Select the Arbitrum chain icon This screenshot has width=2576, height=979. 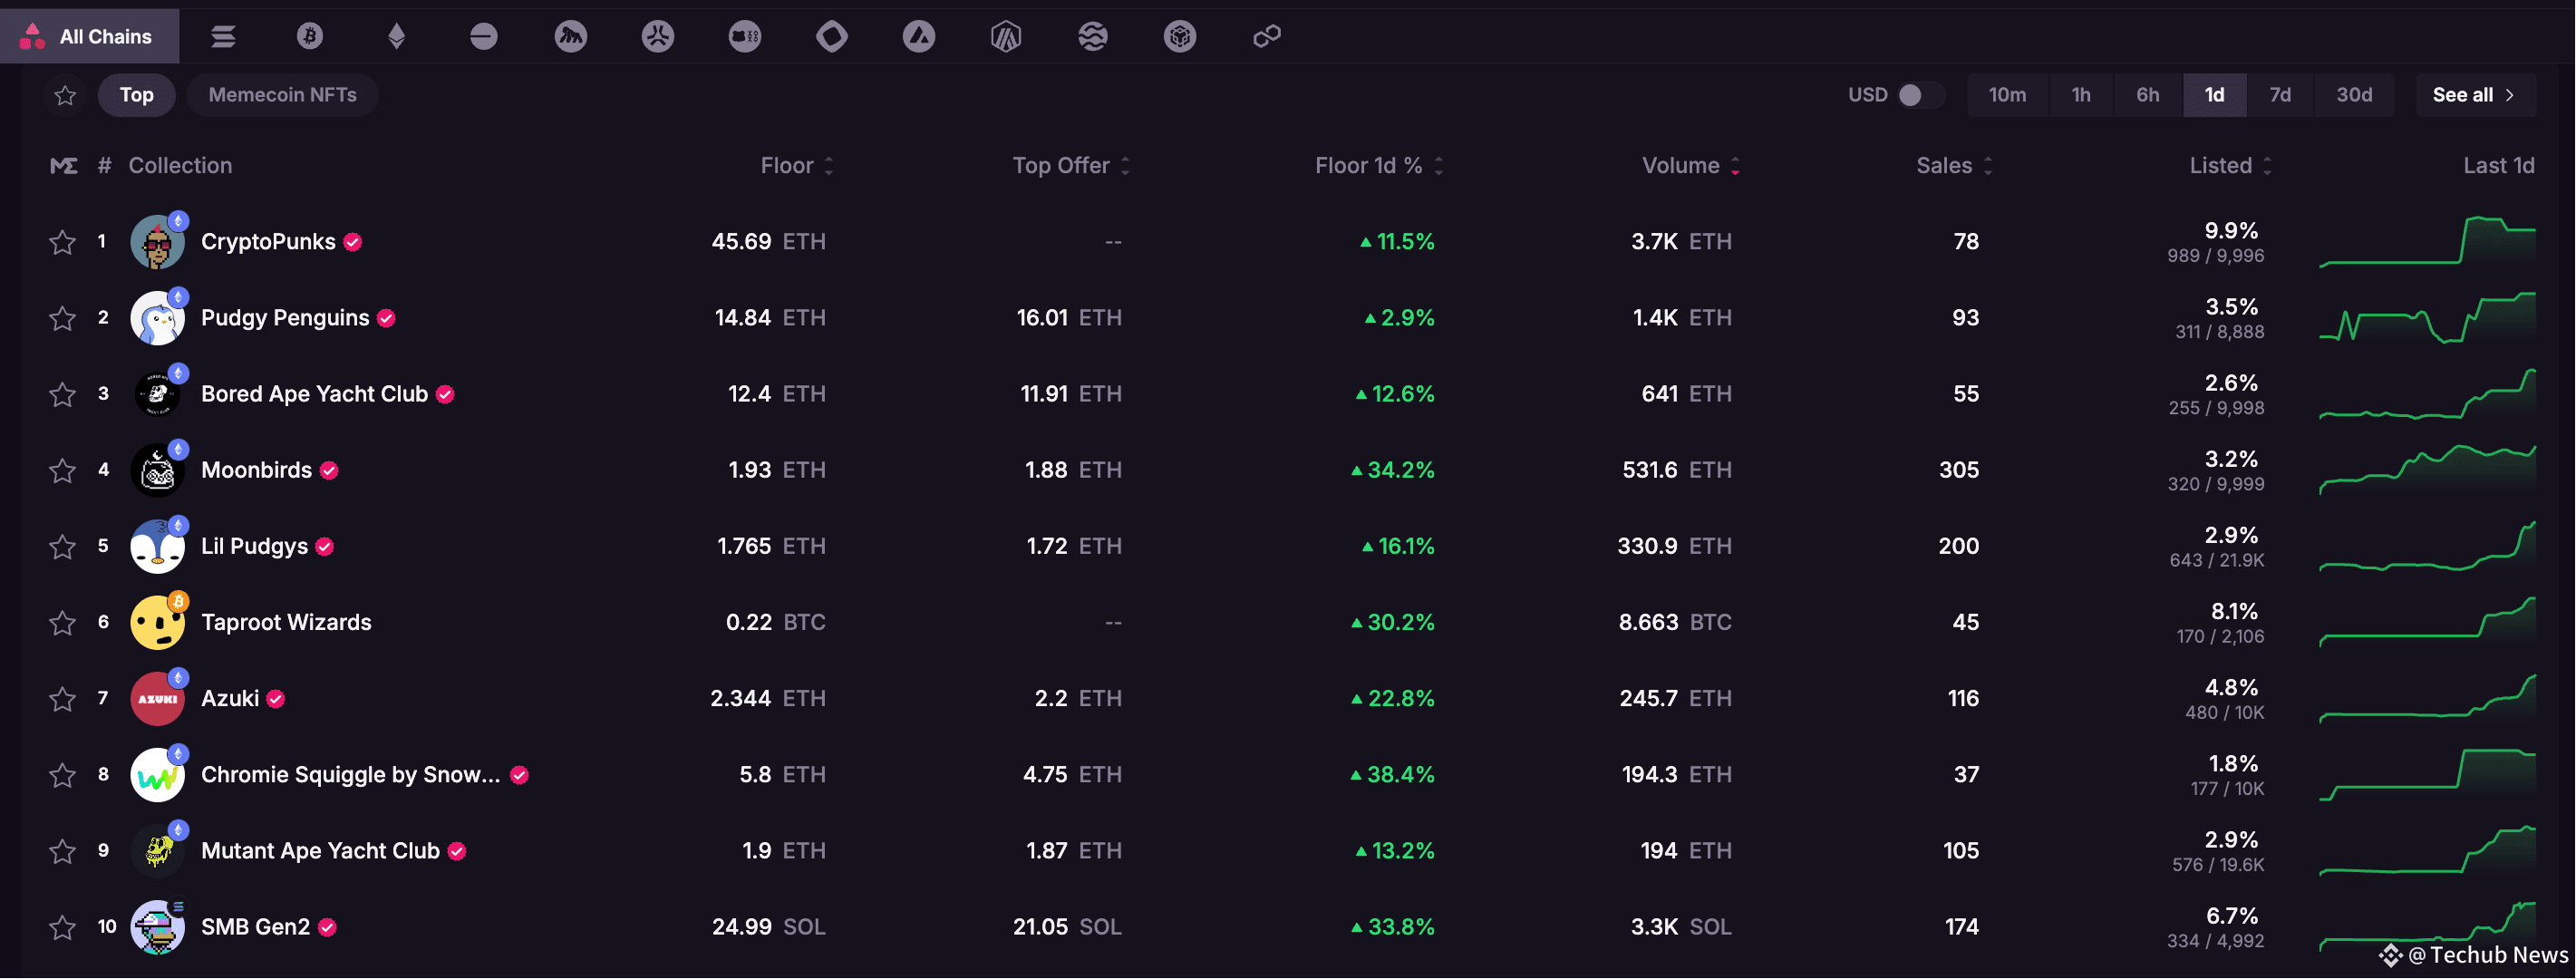1006,37
